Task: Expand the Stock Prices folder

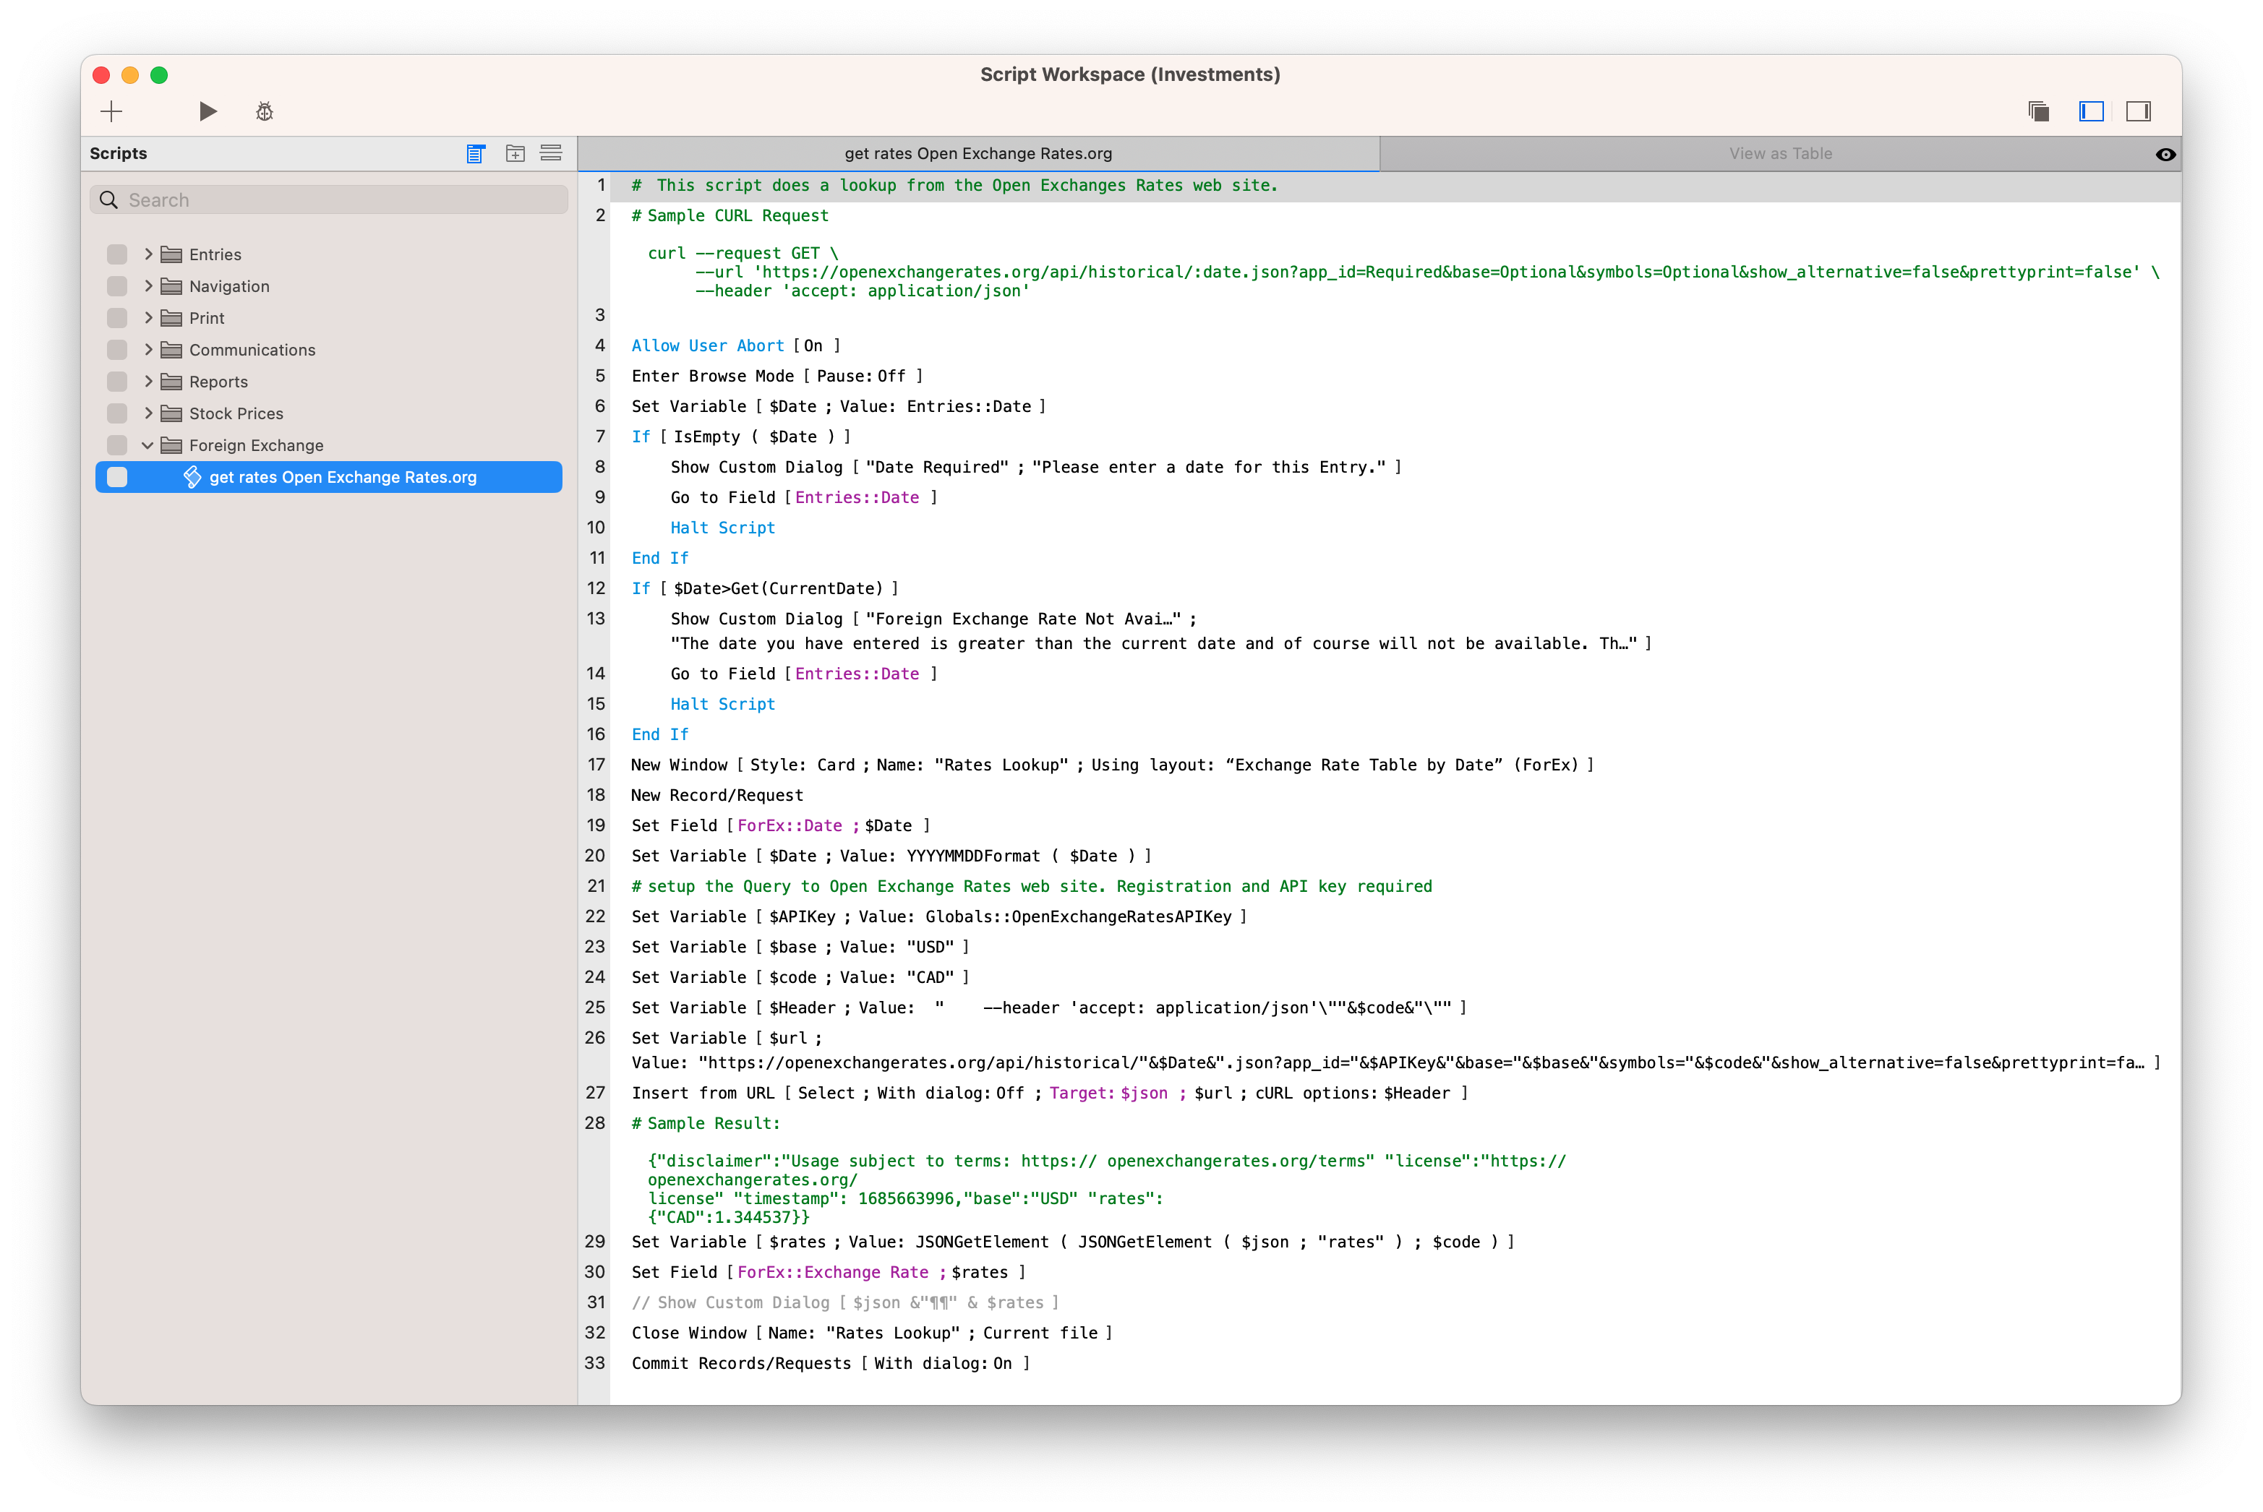Action: coord(148,413)
